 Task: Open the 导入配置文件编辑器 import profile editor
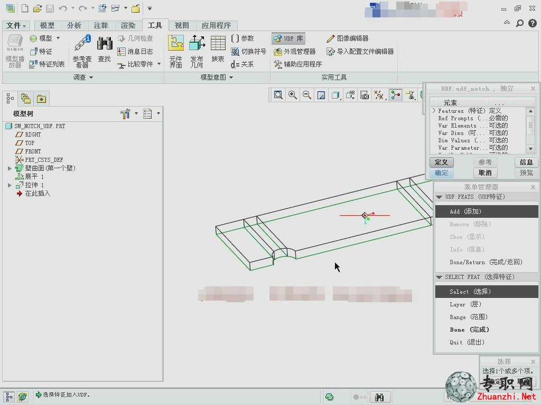360,52
